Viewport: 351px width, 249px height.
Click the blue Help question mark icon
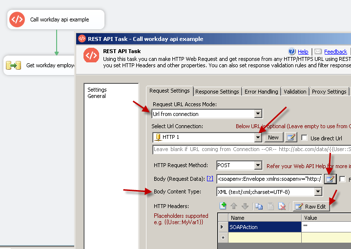[x=291, y=52]
